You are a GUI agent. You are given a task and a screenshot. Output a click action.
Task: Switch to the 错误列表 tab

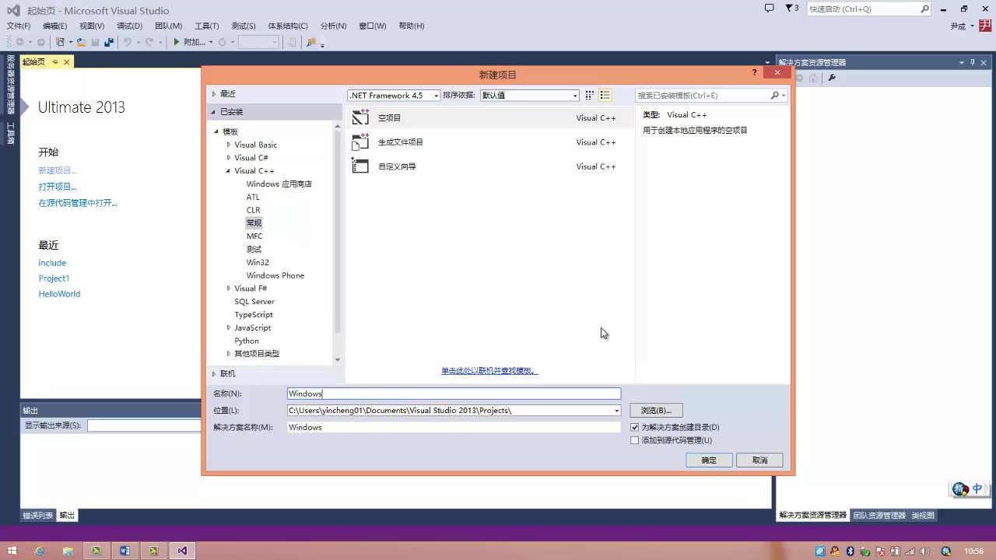[x=37, y=515]
